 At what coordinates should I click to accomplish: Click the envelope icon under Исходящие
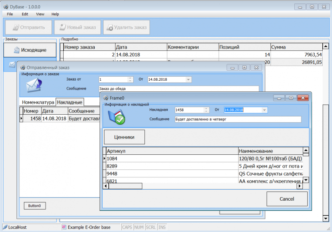(x=12, y=64)
